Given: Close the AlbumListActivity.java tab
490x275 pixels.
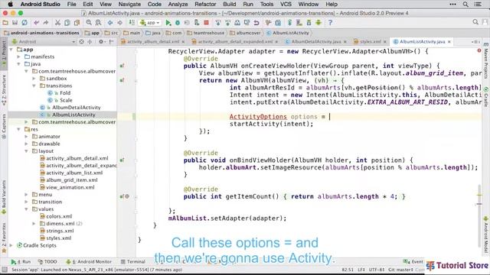Looking at the screenshot, I should coord(449,41).
